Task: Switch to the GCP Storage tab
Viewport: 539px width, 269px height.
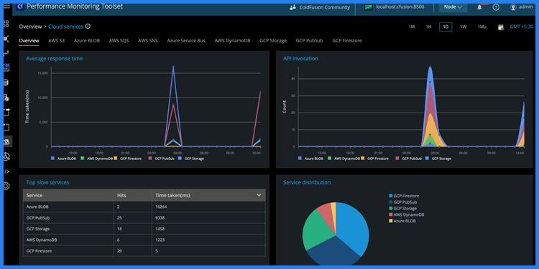Action: tap(273, 40)
